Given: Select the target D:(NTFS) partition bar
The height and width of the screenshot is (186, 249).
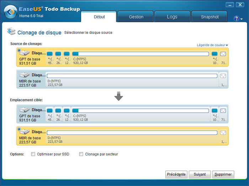Looking at the screenshot, I should tap(132, 133).
